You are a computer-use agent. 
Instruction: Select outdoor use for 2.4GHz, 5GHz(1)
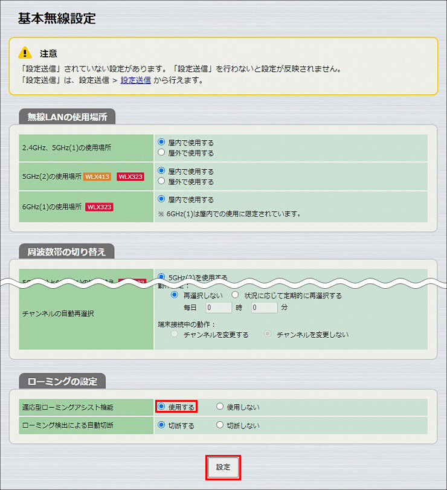[161, 152]
